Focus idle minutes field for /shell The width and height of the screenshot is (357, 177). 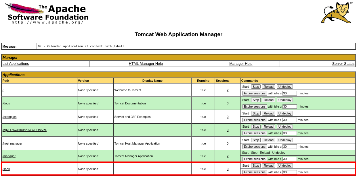(289, 172)
